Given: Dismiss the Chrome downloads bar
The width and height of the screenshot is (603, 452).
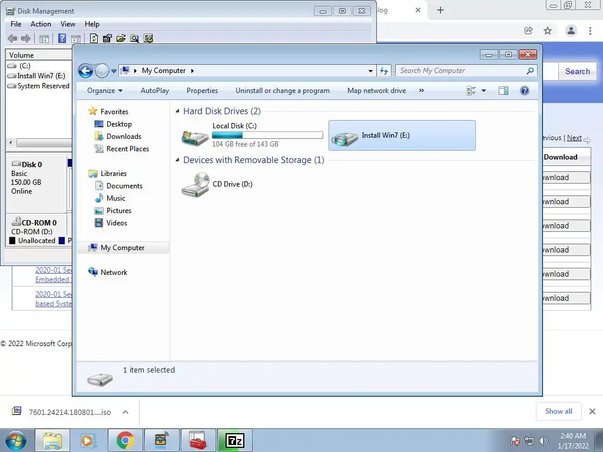Looking at the screenshot, I should tap(592, 411).
